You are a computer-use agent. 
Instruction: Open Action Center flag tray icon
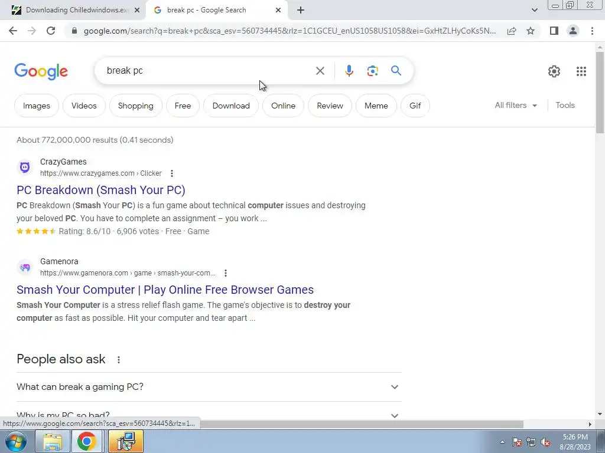[517, 442]
